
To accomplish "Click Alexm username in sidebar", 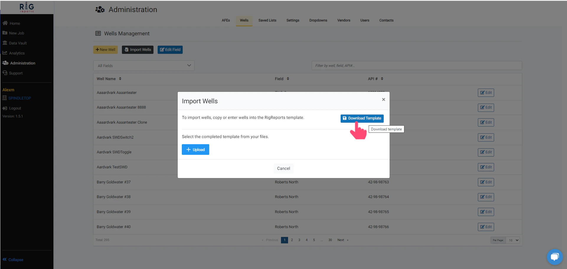I will [x=8, y=90].
